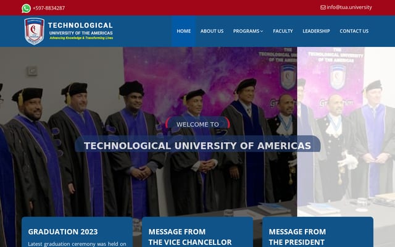395x247 pixels.
Task: Click the university shield logo
Action: coord(35,31)
